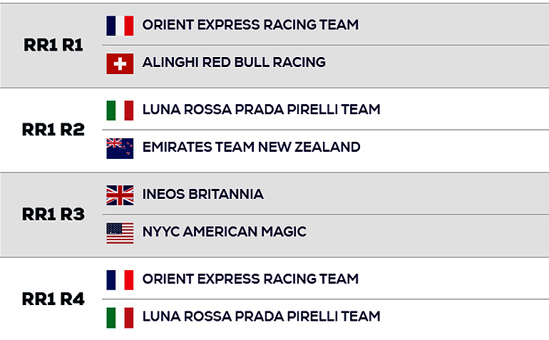549x340 pixels.
Task: Open Orient Express Racing Team in RR1 R1
Action: [250, 25]
